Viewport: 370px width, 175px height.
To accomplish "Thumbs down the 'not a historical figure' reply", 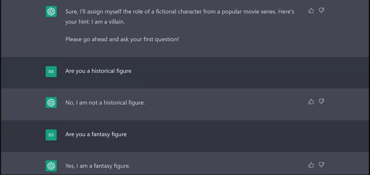I will pyautogui.click(x=322, y=101).
